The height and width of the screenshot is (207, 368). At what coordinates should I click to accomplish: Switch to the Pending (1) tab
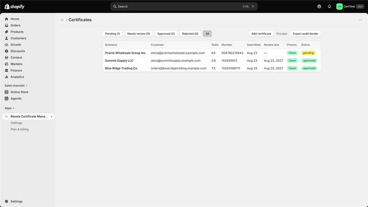(x=112, y=34)
